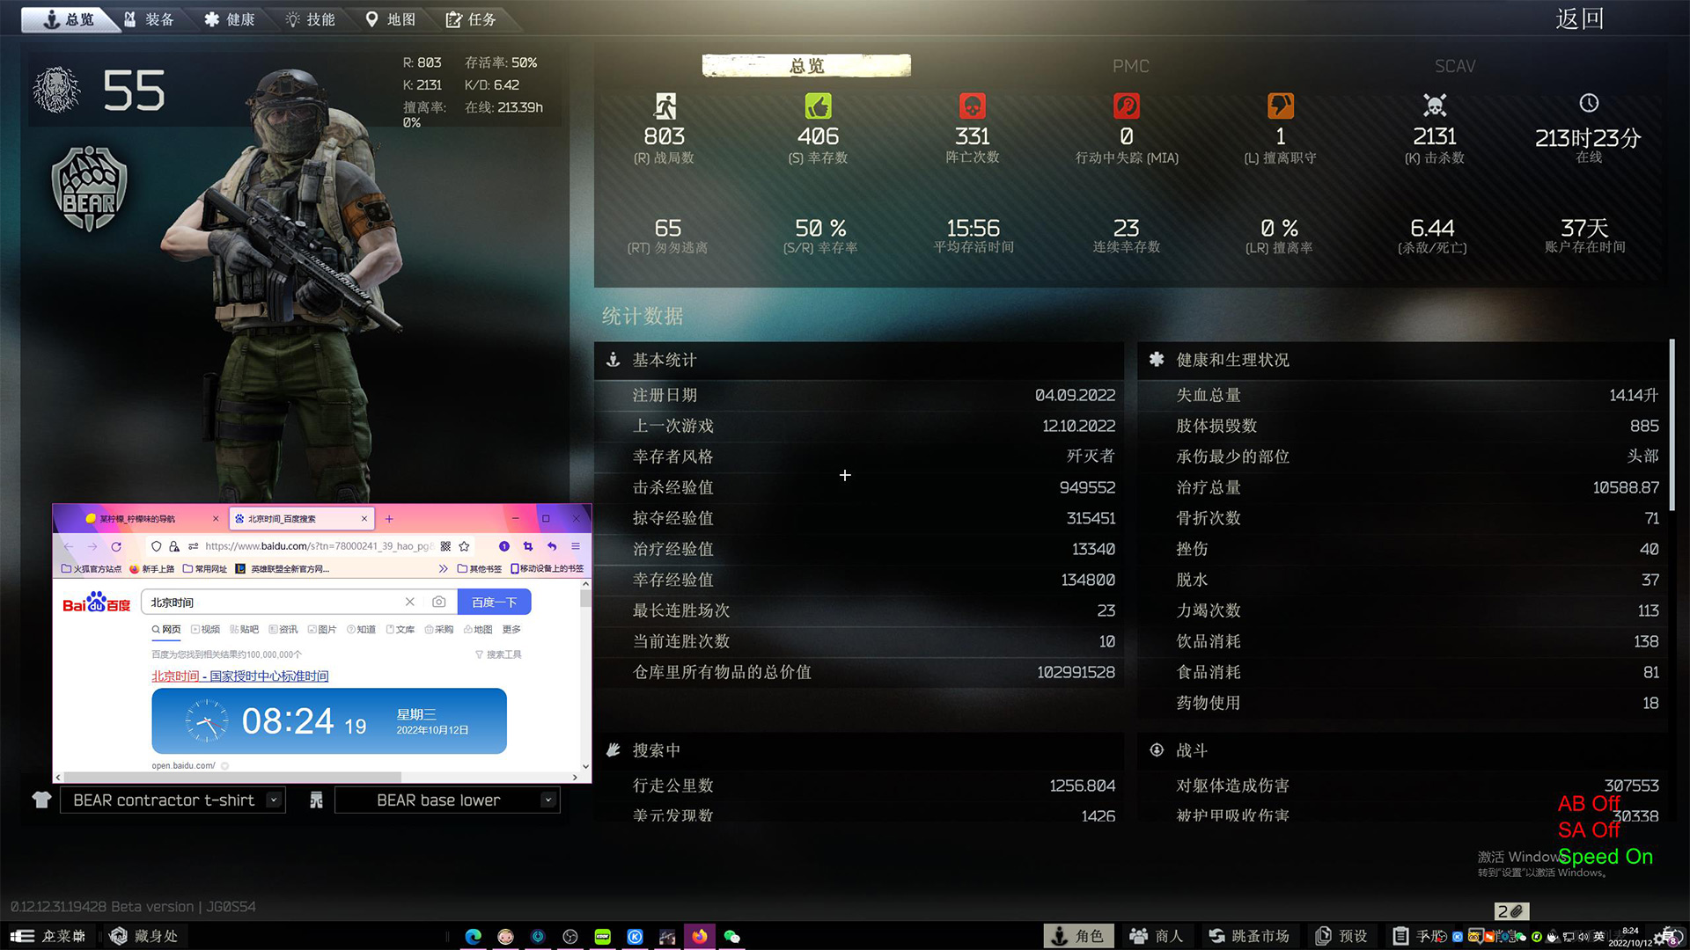
Task: Click the online time clock icon
Action: point(1588,104)
